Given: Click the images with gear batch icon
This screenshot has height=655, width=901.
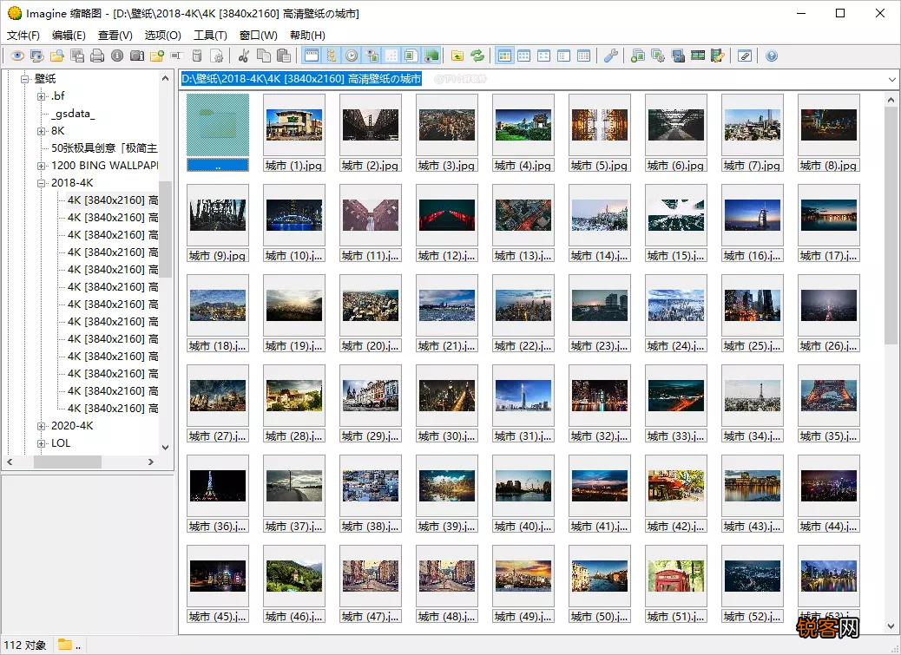Looking at the screenshot, I should click(658, 56).
